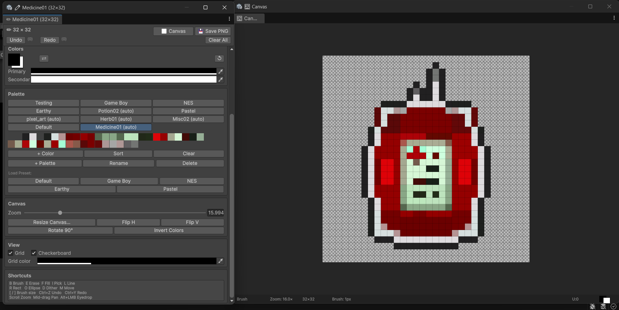Click the layers-off icon in status corner

(603, 306)
